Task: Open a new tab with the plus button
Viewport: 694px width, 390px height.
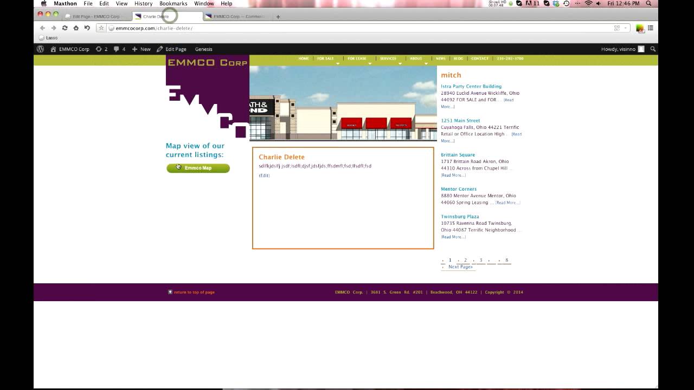Action: click(x=278, y=16)
